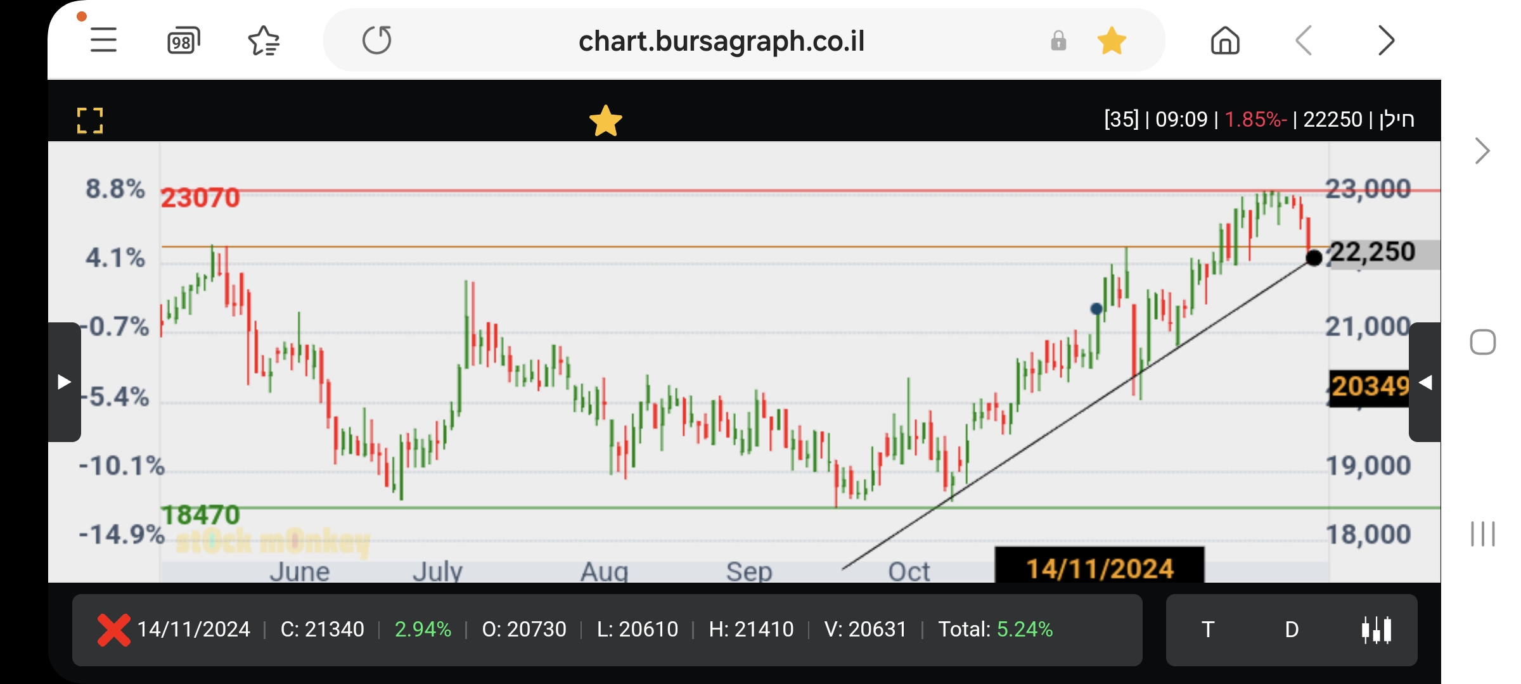
Task: Tap the padlock site security icon
Action: click(x=1058, y=41)
